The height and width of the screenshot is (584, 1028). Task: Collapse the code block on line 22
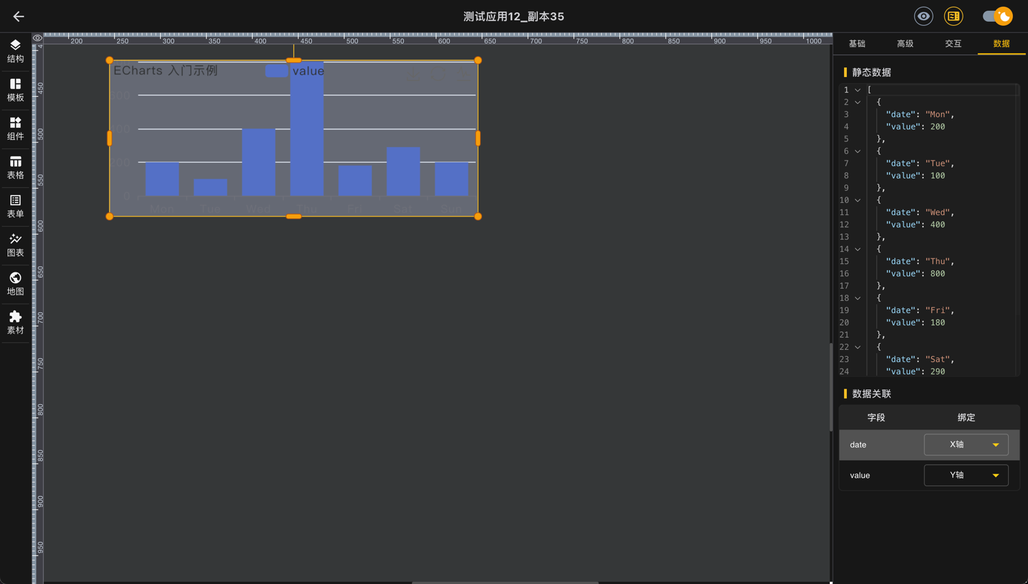[x=858, y=347]
